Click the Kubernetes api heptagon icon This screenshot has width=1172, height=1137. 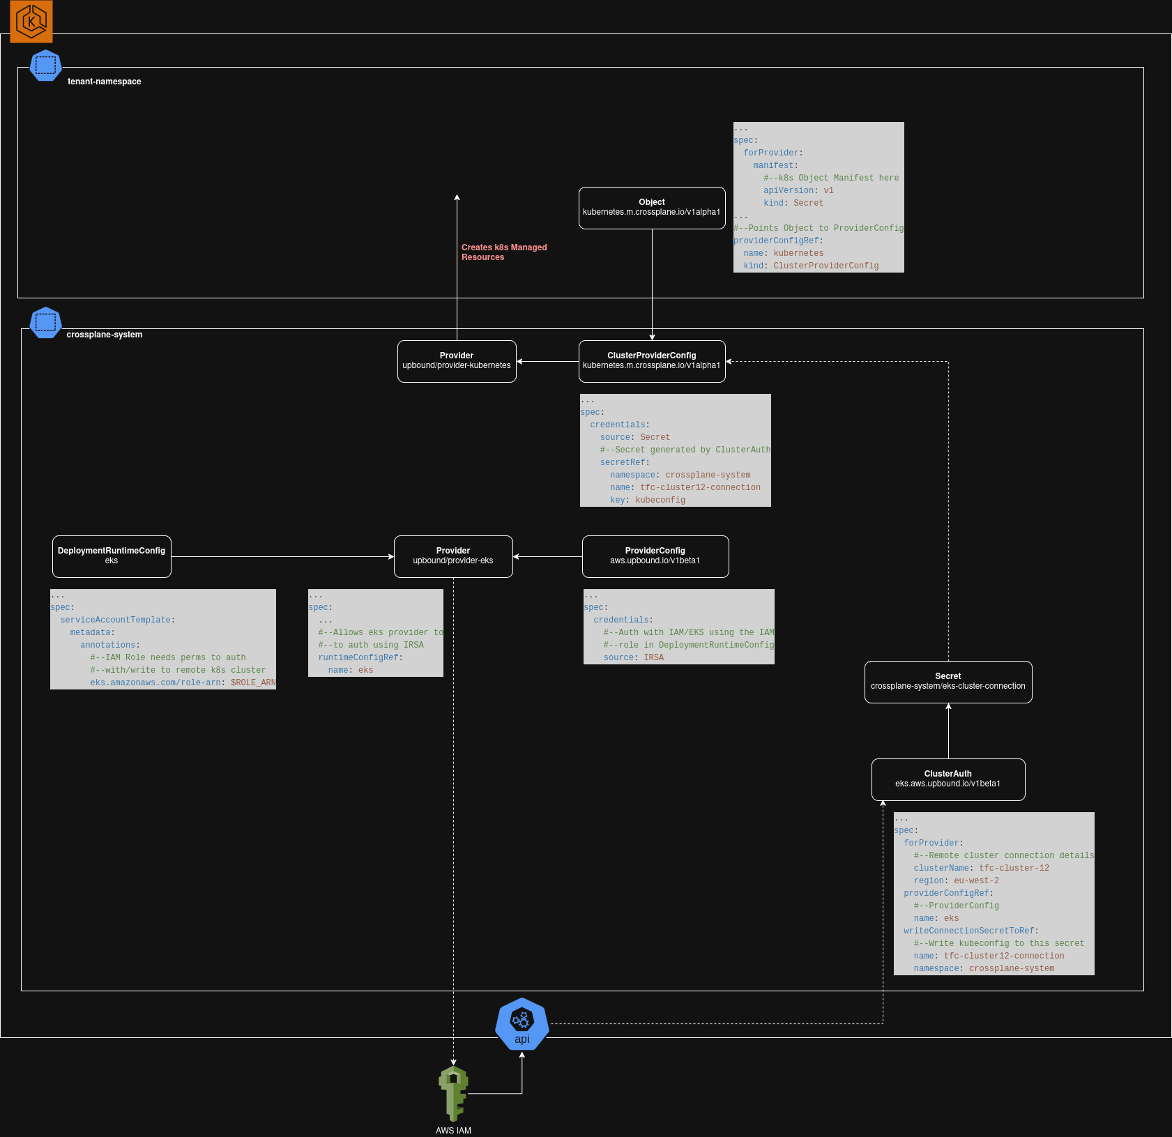522,1024
